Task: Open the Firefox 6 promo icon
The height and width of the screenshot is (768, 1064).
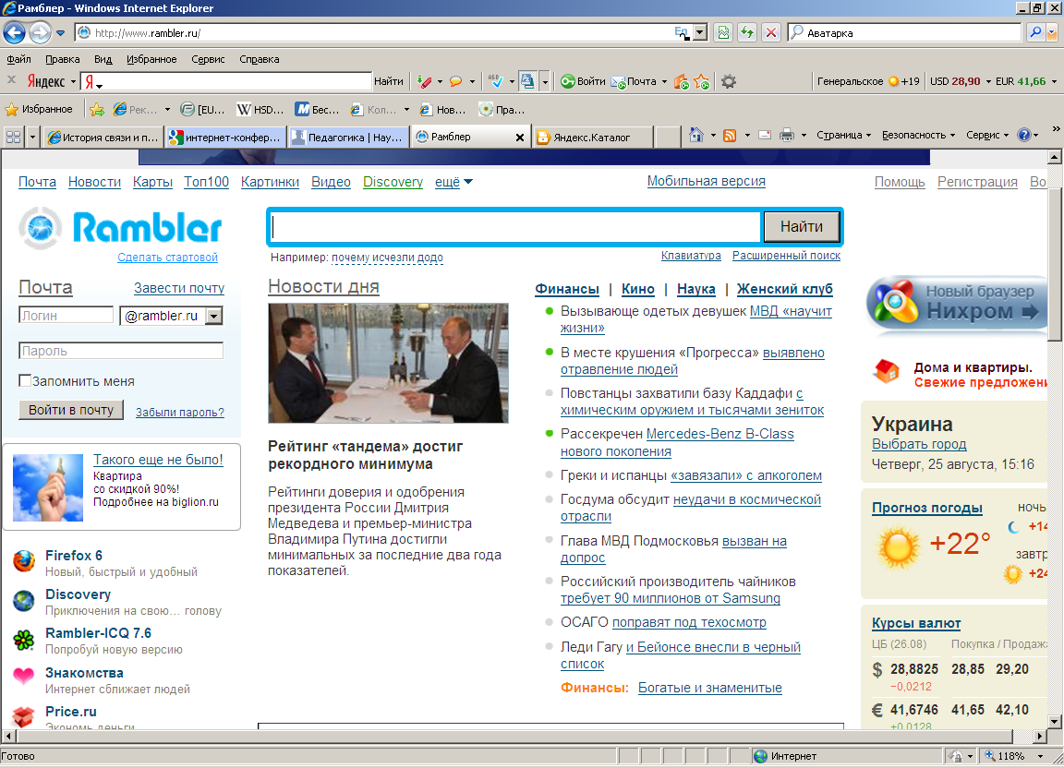Action: point(24,562)
